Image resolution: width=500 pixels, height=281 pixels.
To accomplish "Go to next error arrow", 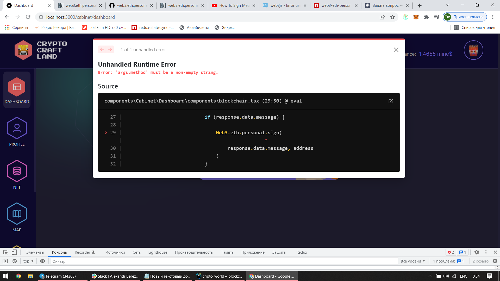I will tap(110, 49).
